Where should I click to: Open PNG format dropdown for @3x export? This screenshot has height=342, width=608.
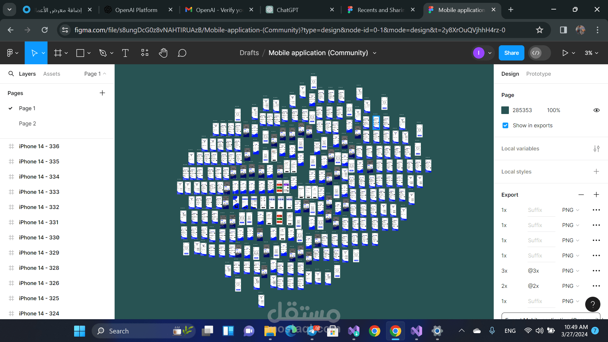tap(571, 271)
